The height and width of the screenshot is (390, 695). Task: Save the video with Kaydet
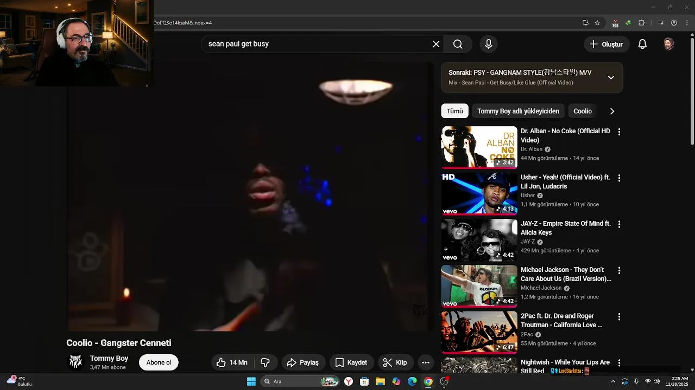pyautogui.click(x=351, y=362)
